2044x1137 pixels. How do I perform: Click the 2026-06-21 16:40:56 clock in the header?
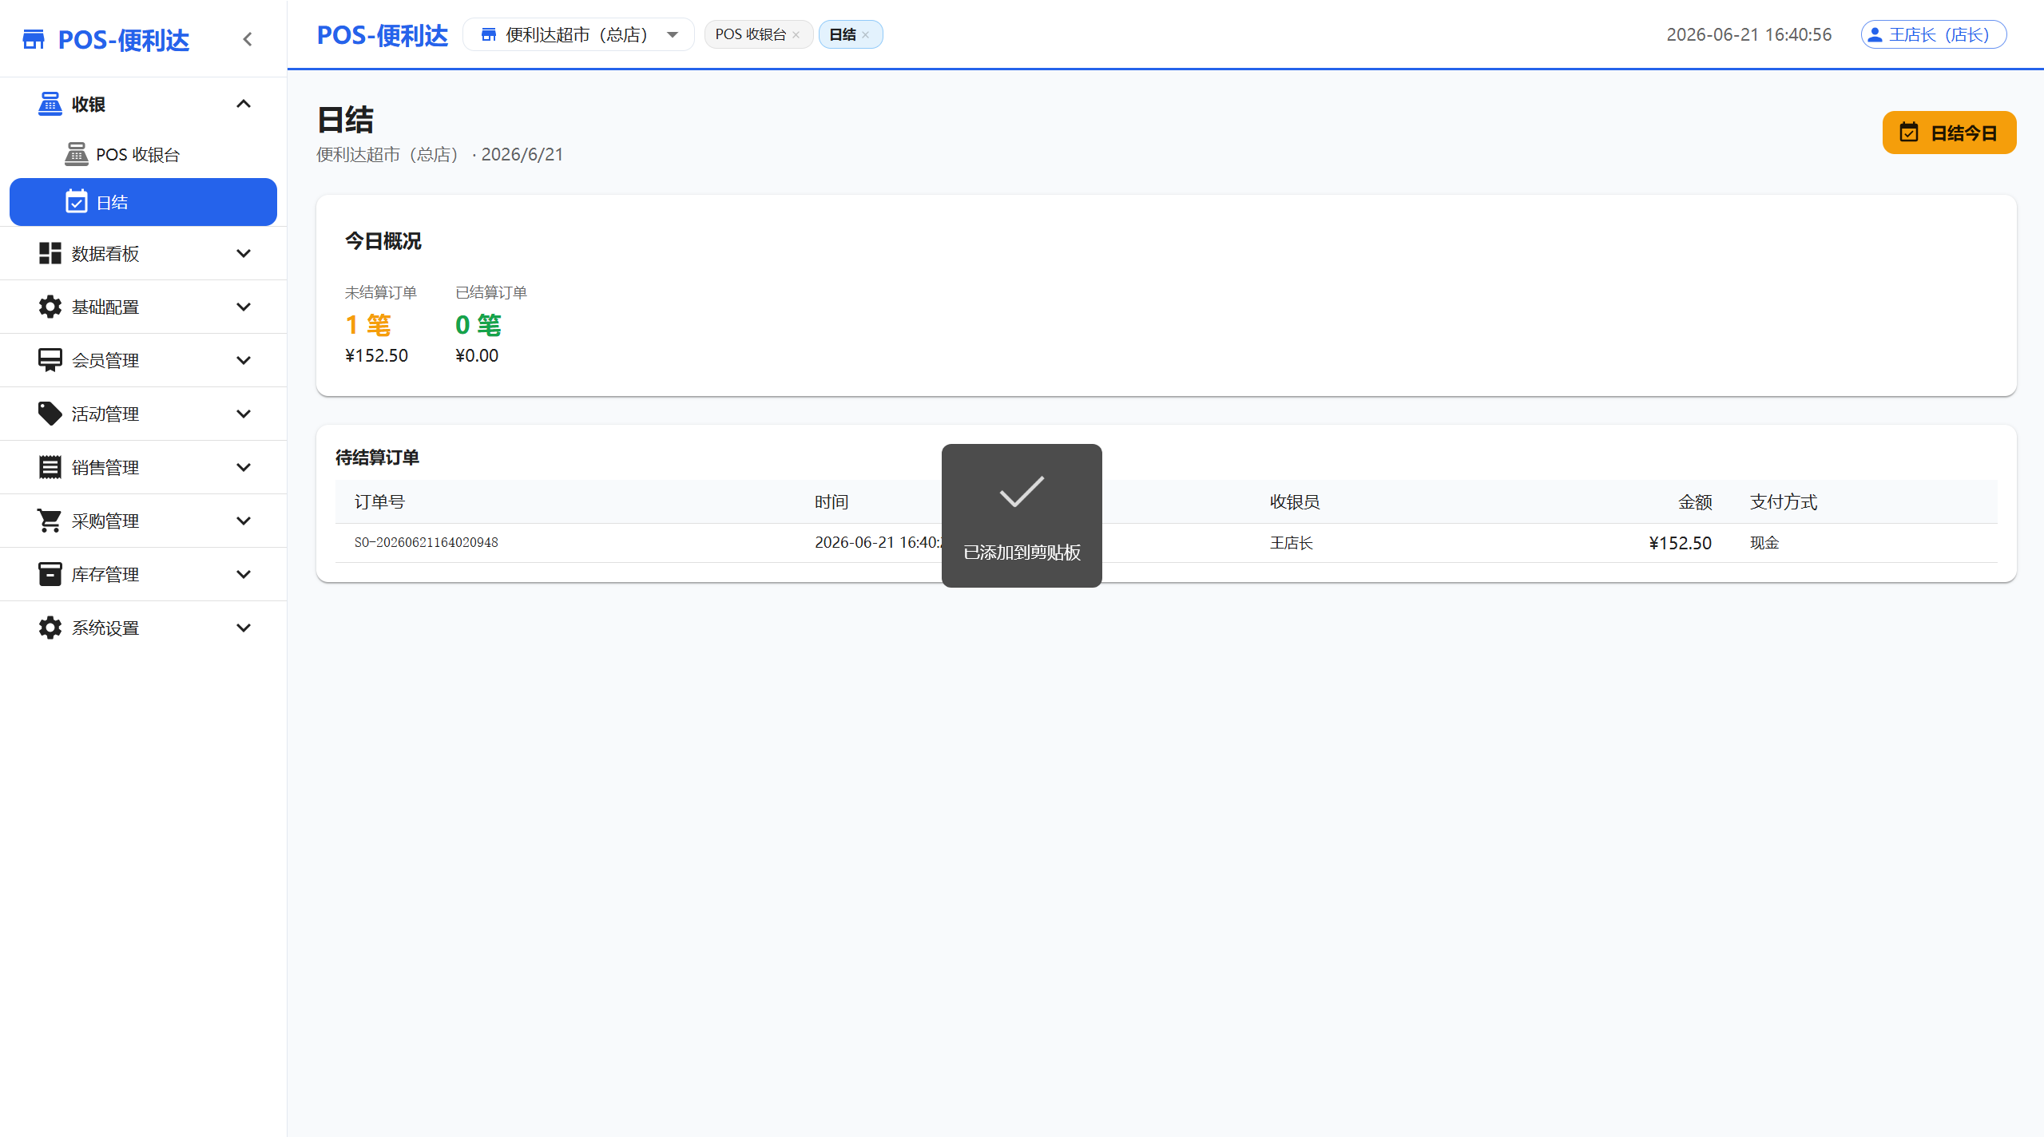tap(1748, 34)
